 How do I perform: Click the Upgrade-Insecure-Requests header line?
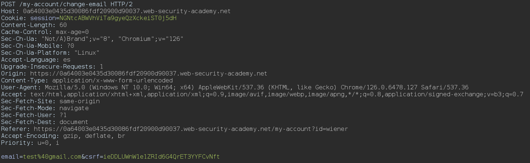pos(52,66)
